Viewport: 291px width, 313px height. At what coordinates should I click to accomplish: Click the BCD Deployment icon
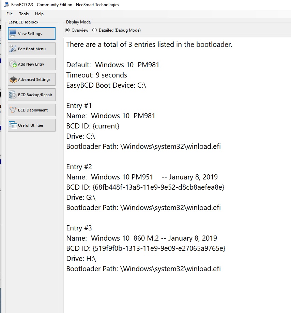(13, 110)
